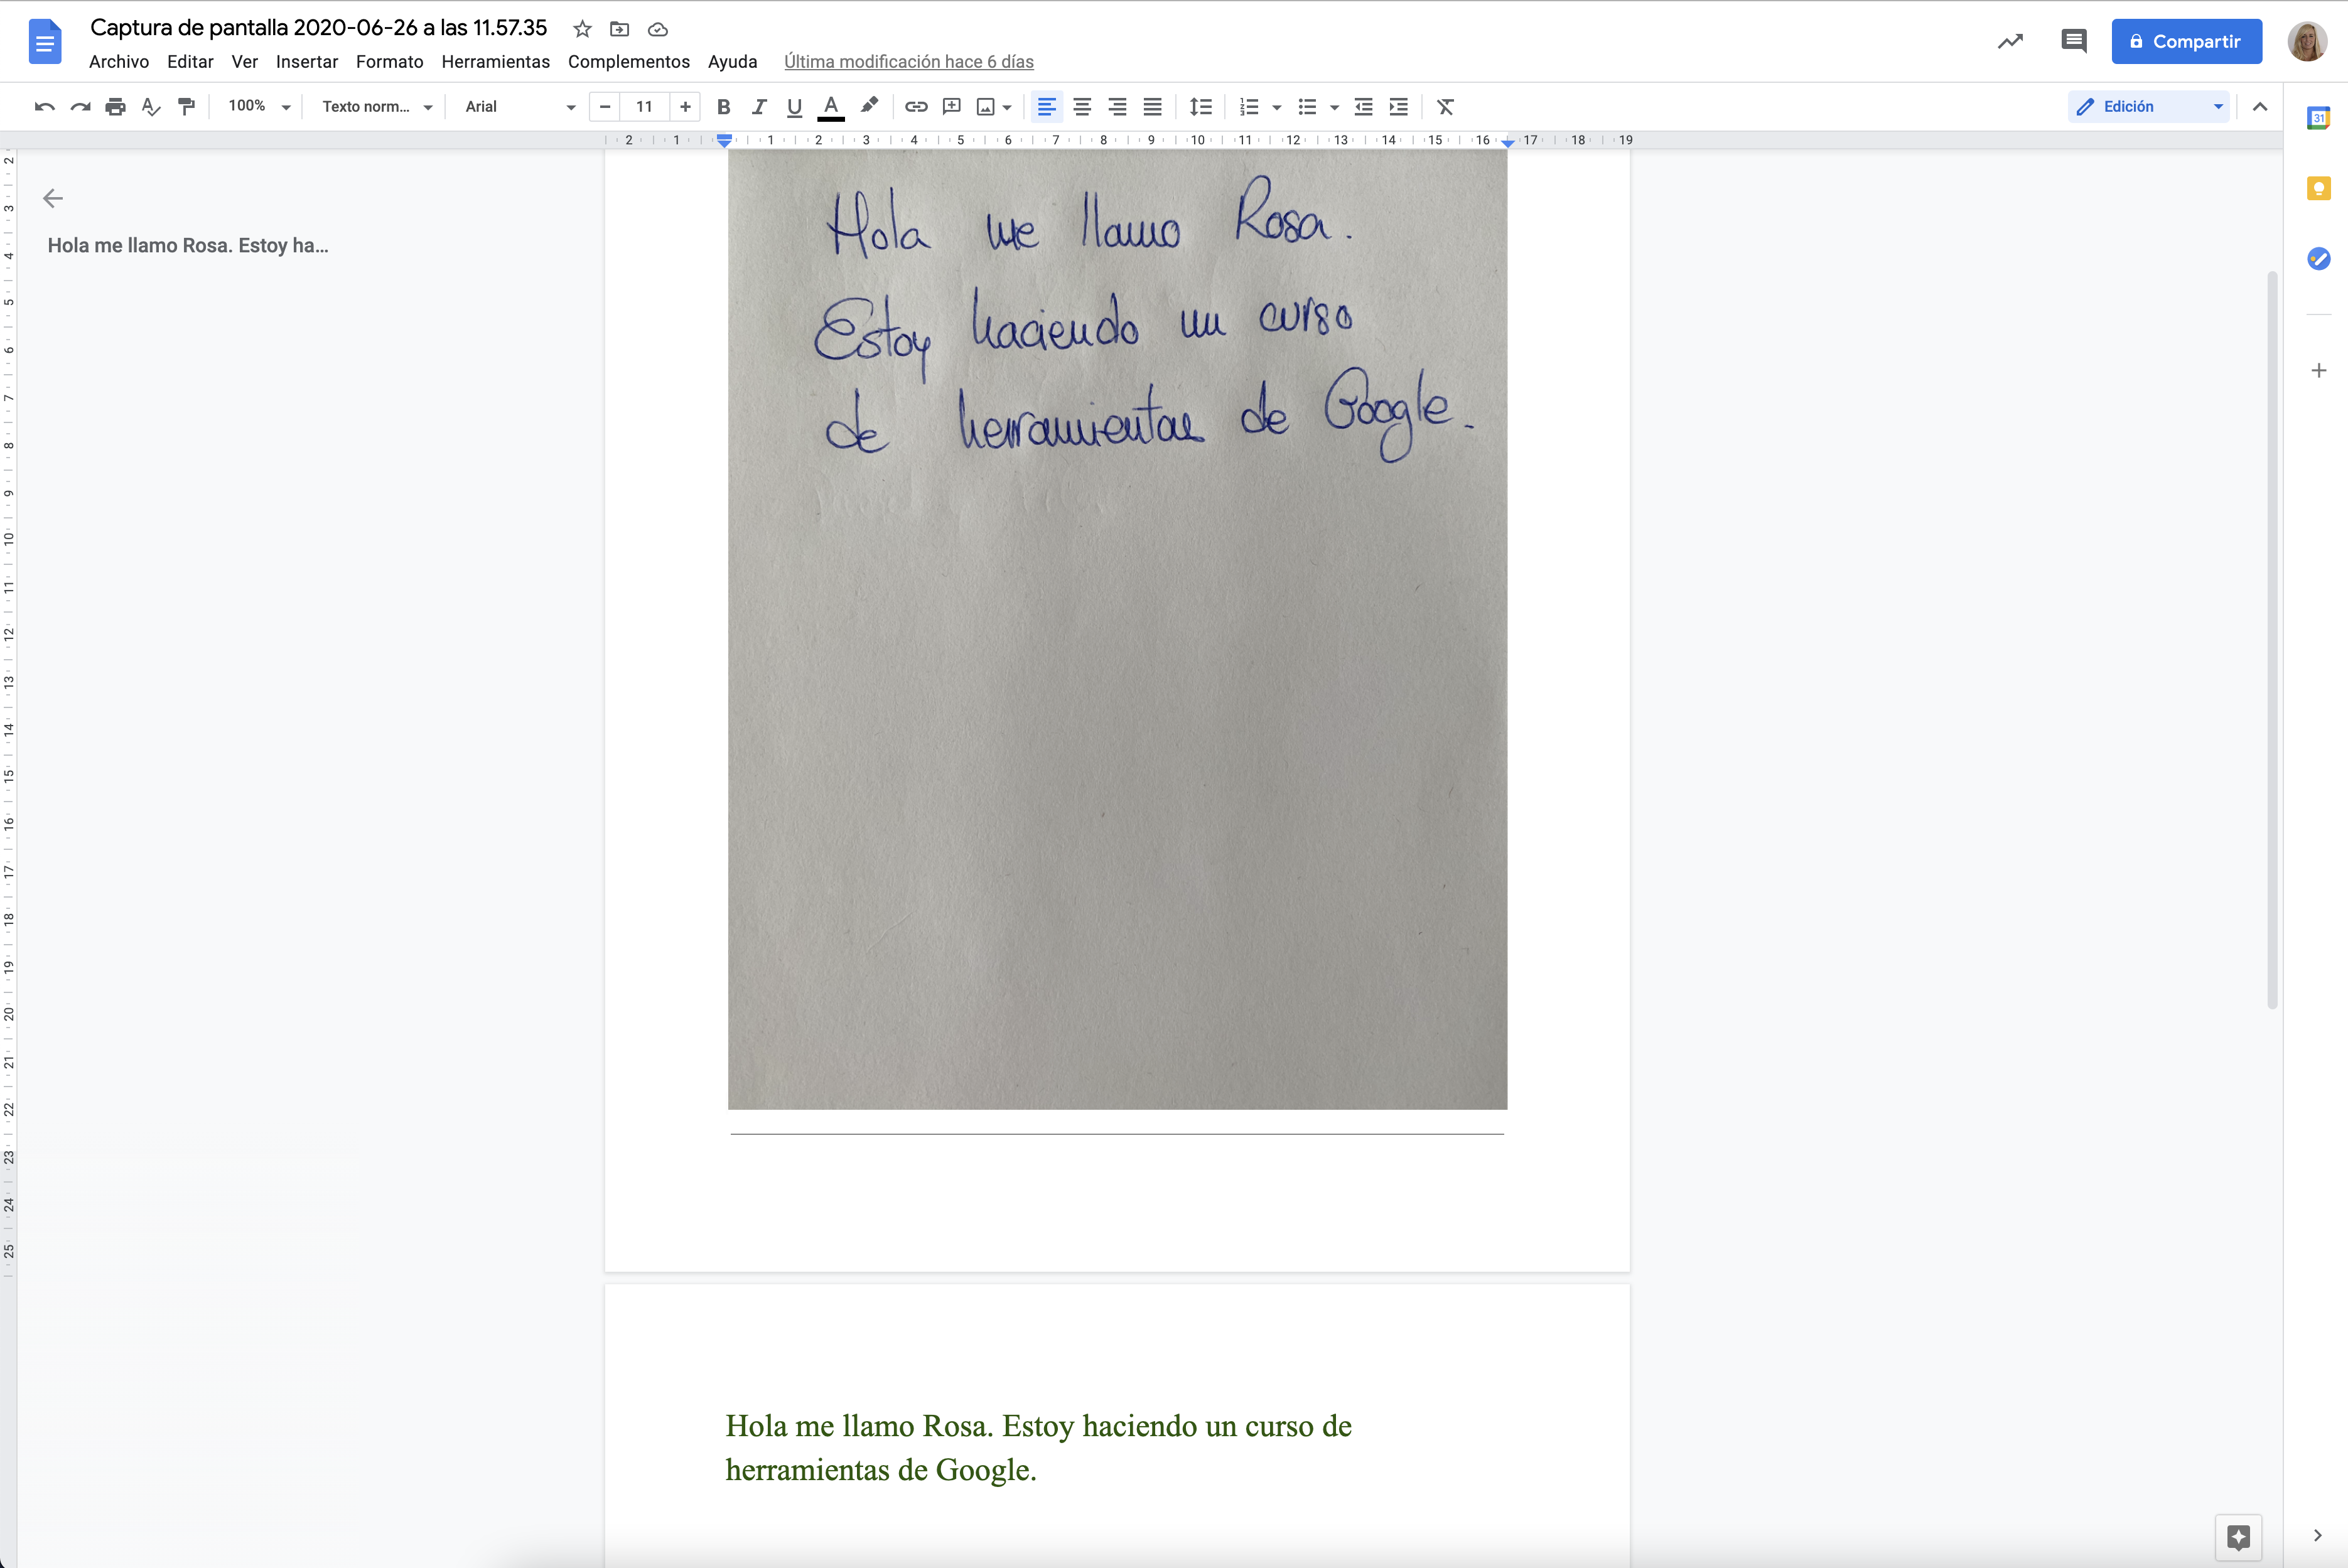Open the Última modificación history link
This screenshot has height=1568, width=2348.
click(908, 62)
